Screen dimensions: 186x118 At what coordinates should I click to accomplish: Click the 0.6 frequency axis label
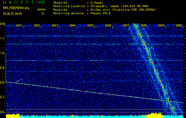(x=2, y=112)
